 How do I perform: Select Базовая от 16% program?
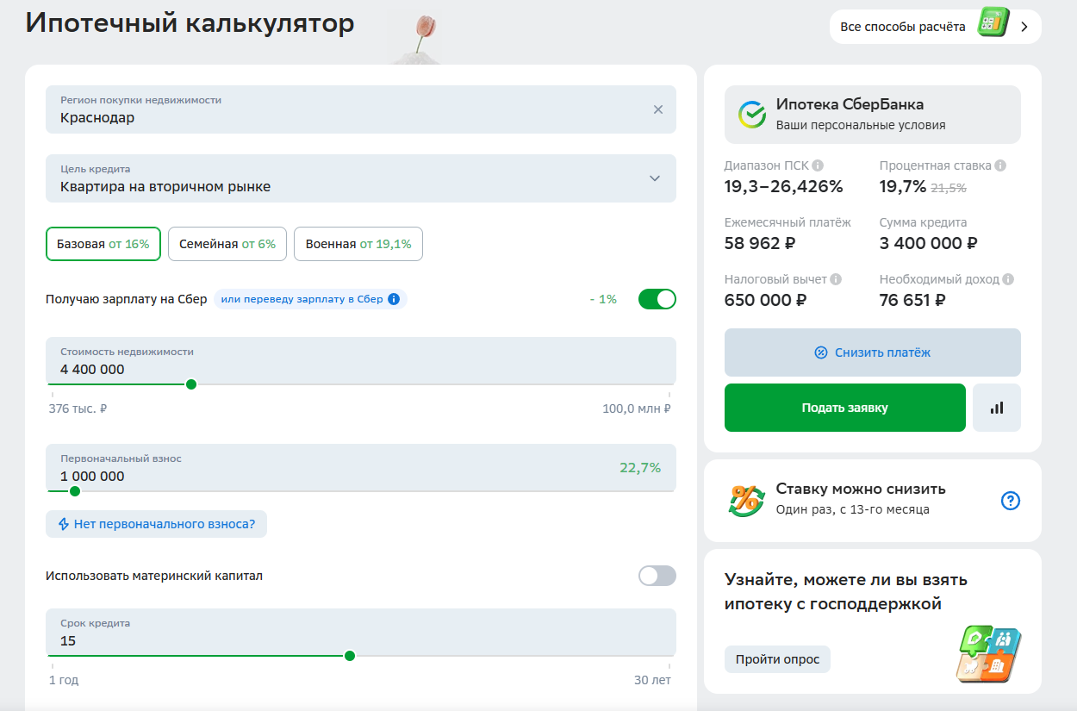[x=103, y=244]
